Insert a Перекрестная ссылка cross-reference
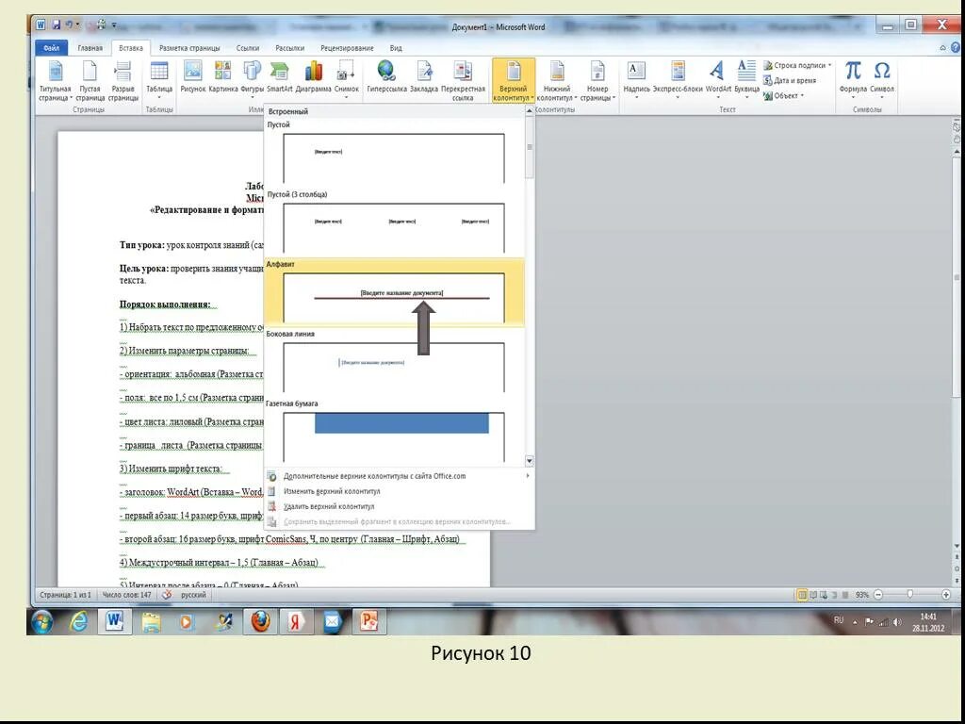 [x=463, y=81]
